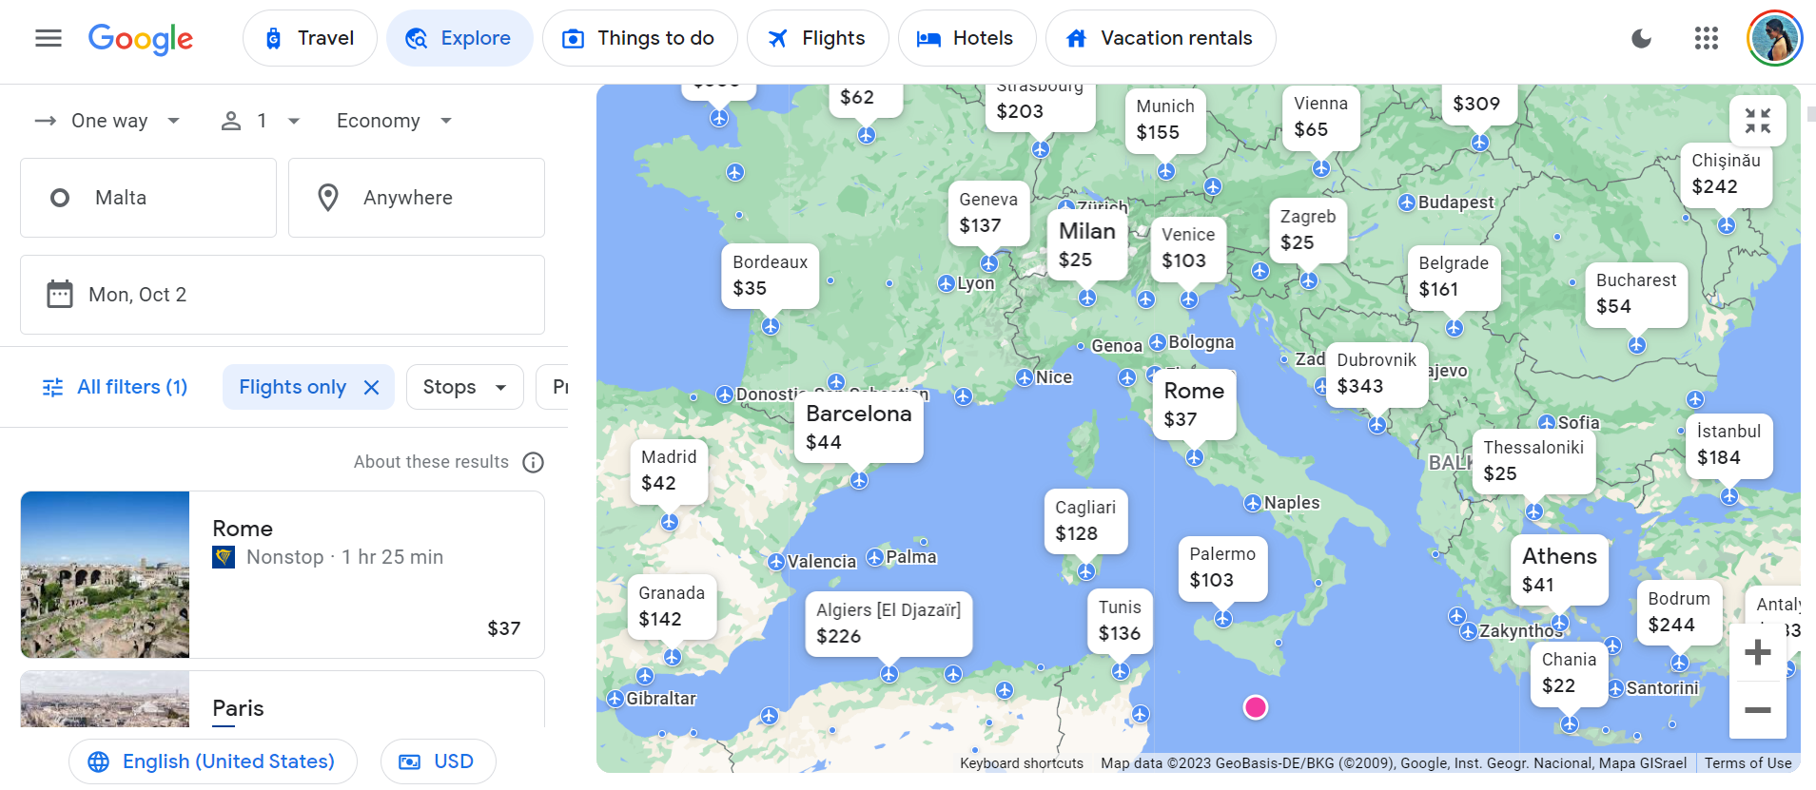Select the Istanbul $184 map price
The height and width of the screenshot is (790, 1816).
tap(1728, 445)
